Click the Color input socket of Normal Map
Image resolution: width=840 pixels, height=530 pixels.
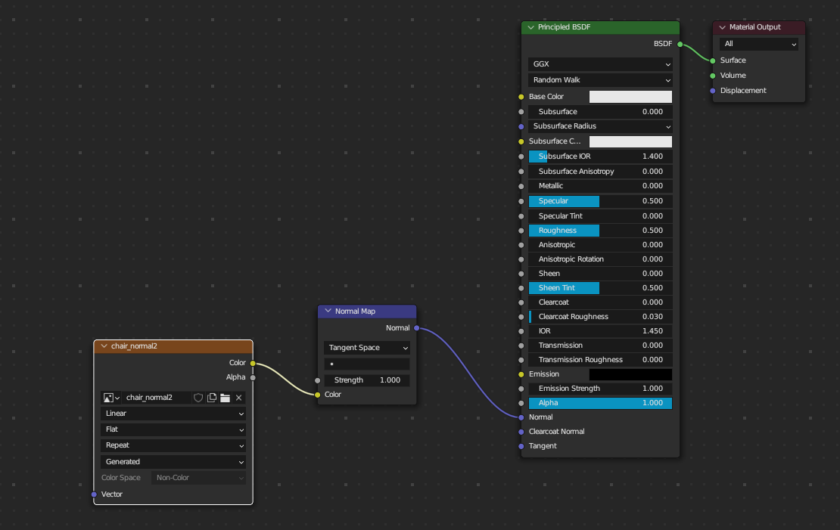coord(318,395)
